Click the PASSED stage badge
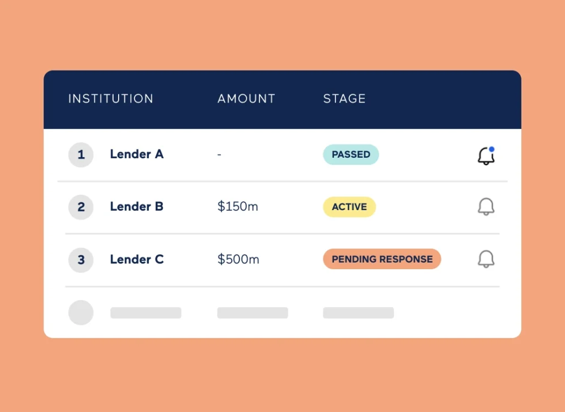Screen dimensions: 565x412 (351, 154)
